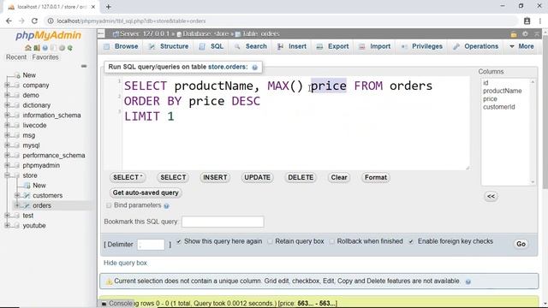
Task: Expand the dictionary database node
Action: (7, 105)
